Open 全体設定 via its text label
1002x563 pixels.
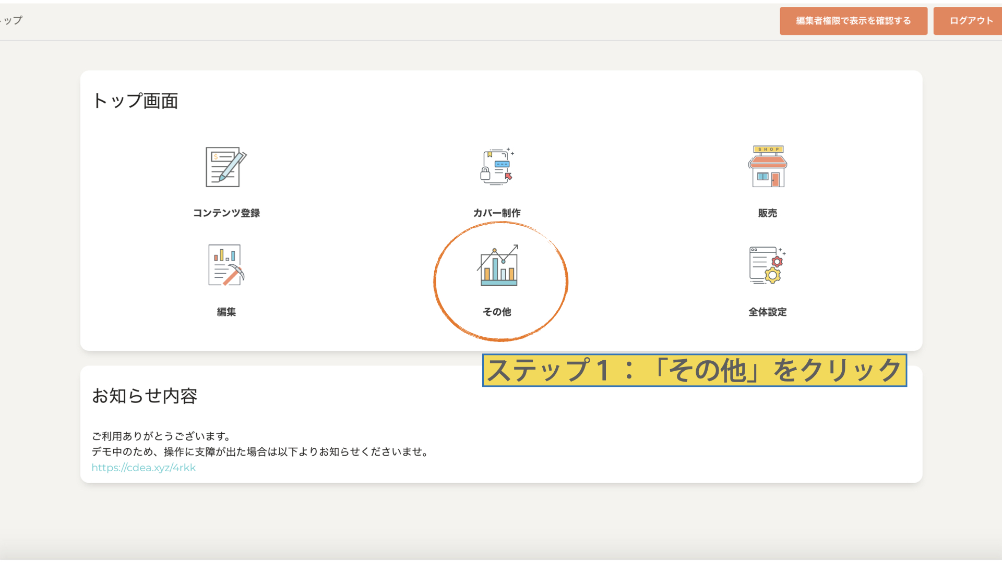[x=767, y=312]
